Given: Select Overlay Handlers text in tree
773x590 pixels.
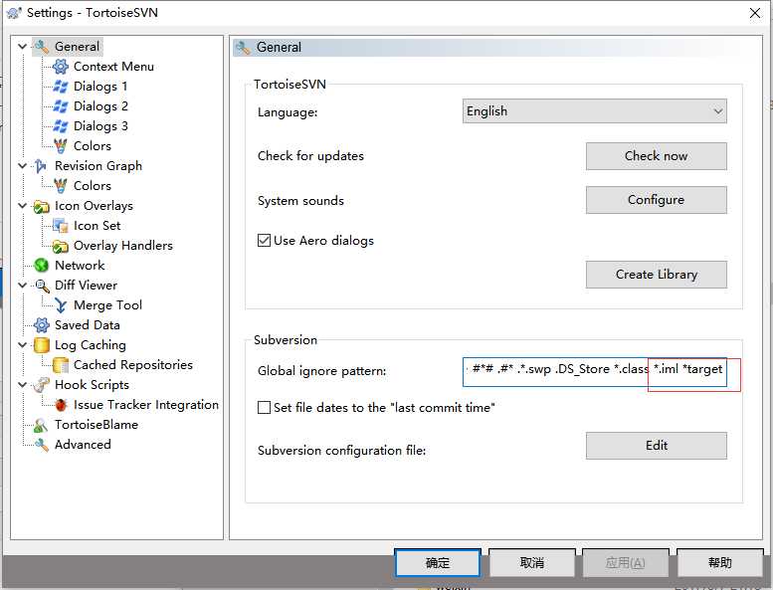Looking at the screenshot, I should [x=123, y=246].
